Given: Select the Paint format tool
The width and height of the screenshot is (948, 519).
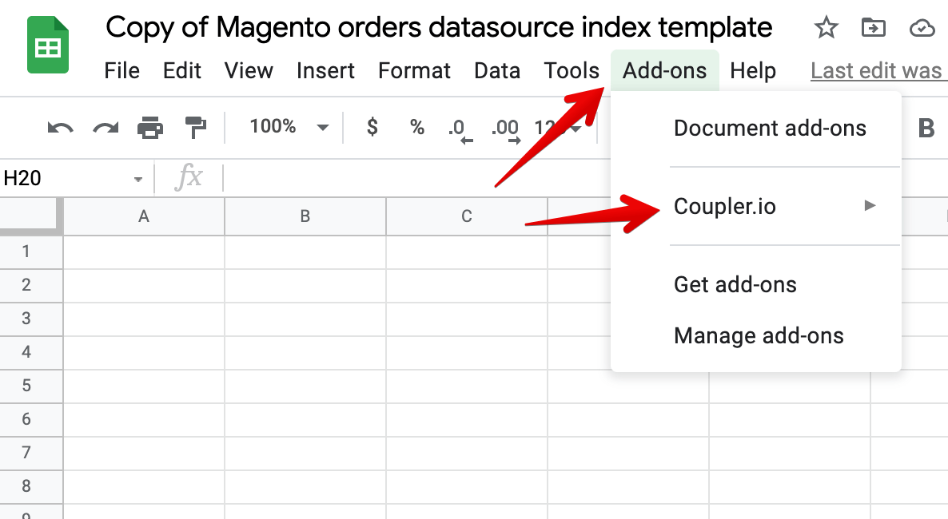Looking at the screenshot, I should (194, 127).
